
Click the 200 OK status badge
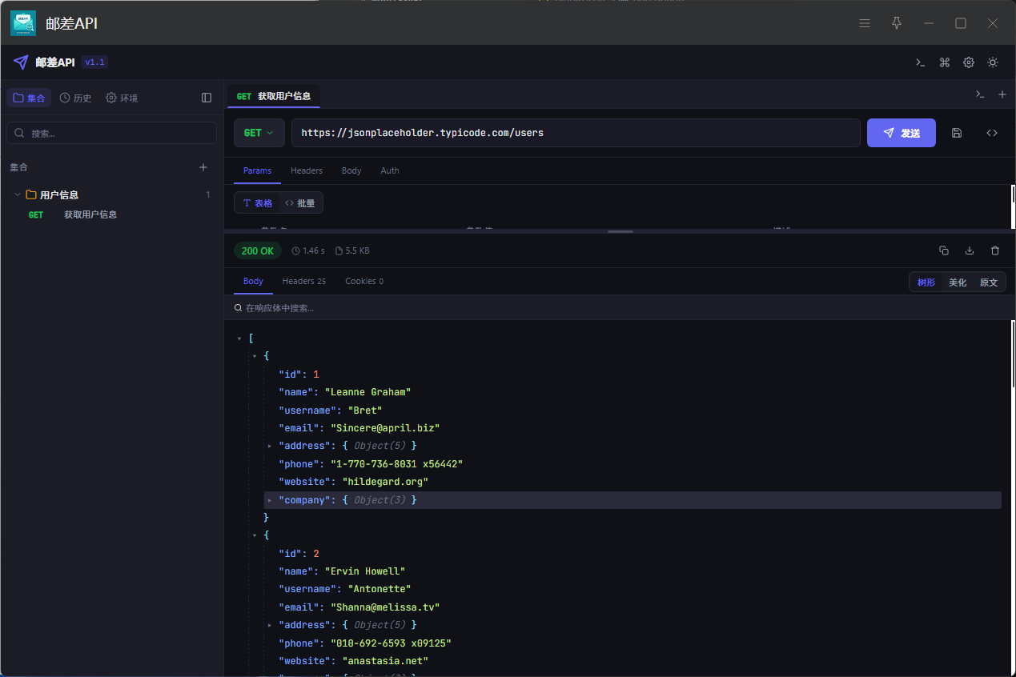[x=258, y=250]
